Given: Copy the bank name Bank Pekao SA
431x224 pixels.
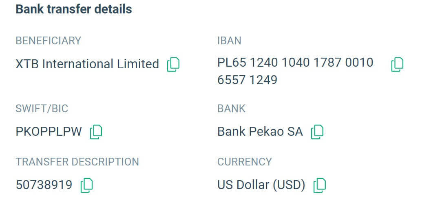Looking at the screenshot, I should (317, 132).
